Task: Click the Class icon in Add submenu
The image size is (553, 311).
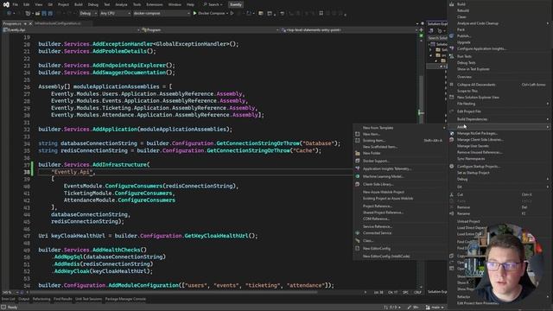Action: (x=357, y=241)
